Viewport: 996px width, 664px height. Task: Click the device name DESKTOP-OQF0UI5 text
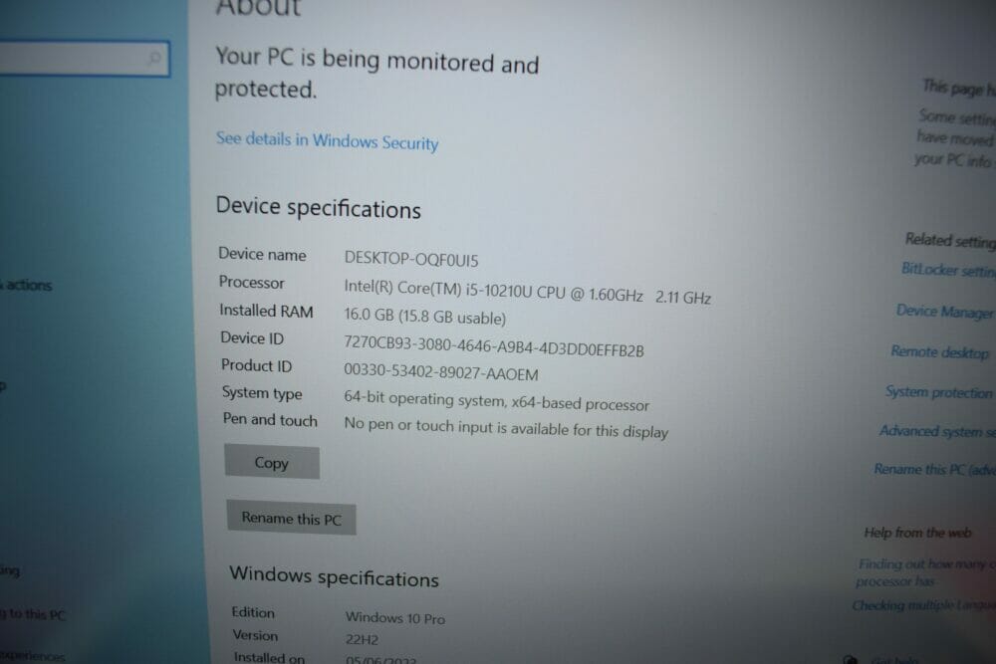click(411, 259)
